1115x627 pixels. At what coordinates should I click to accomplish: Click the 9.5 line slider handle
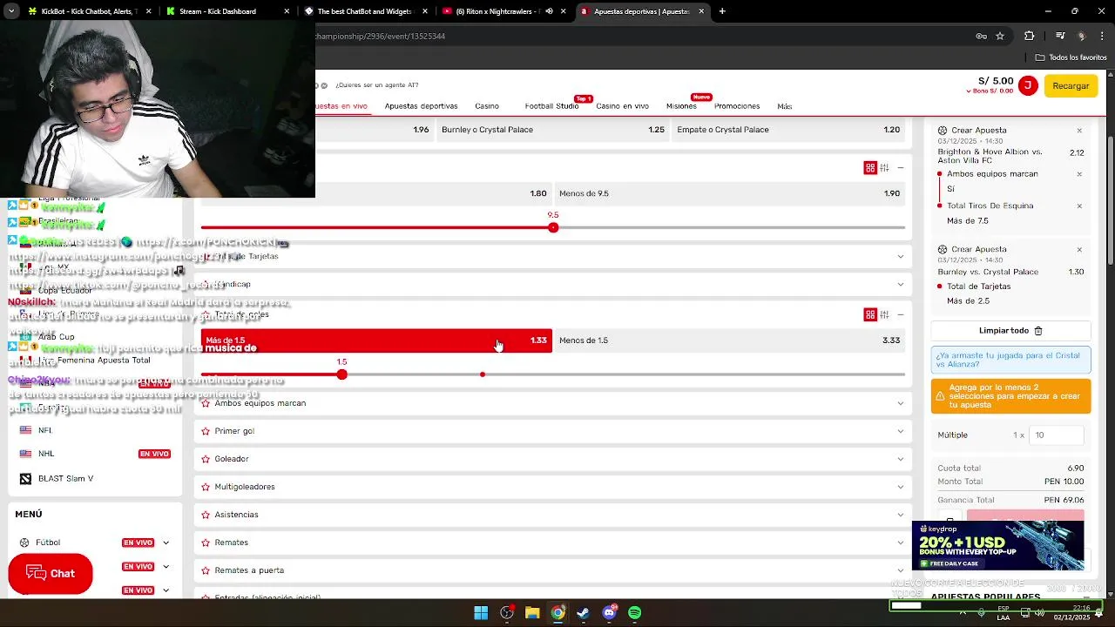553,227
